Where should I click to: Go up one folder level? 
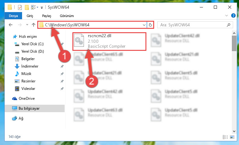coord(34,25)
